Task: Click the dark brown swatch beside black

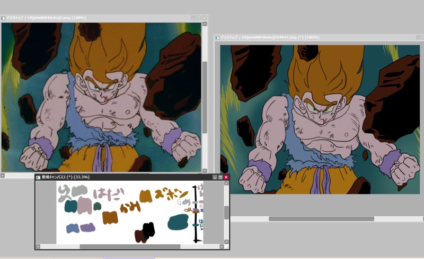Action: [x=139, y=236]
